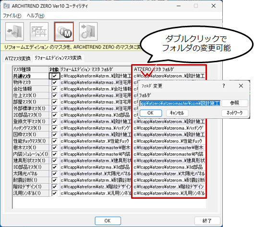Toggle the 図枠マスタ(1) checkbox
254x227 pixels.
pyautogui.click(x=55, y=135)
